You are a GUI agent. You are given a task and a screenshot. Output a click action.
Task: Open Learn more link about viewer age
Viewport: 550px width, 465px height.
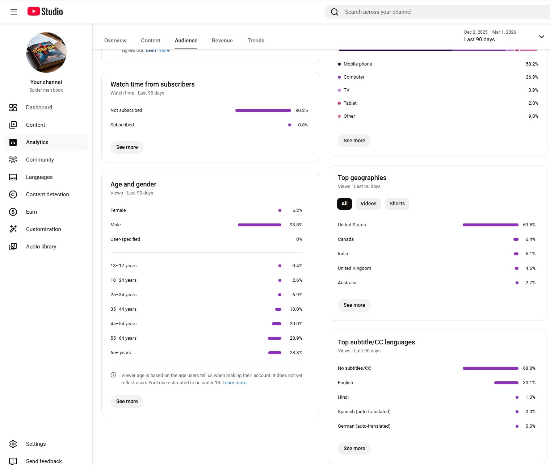pyautogui.click(x=234, y=383)
